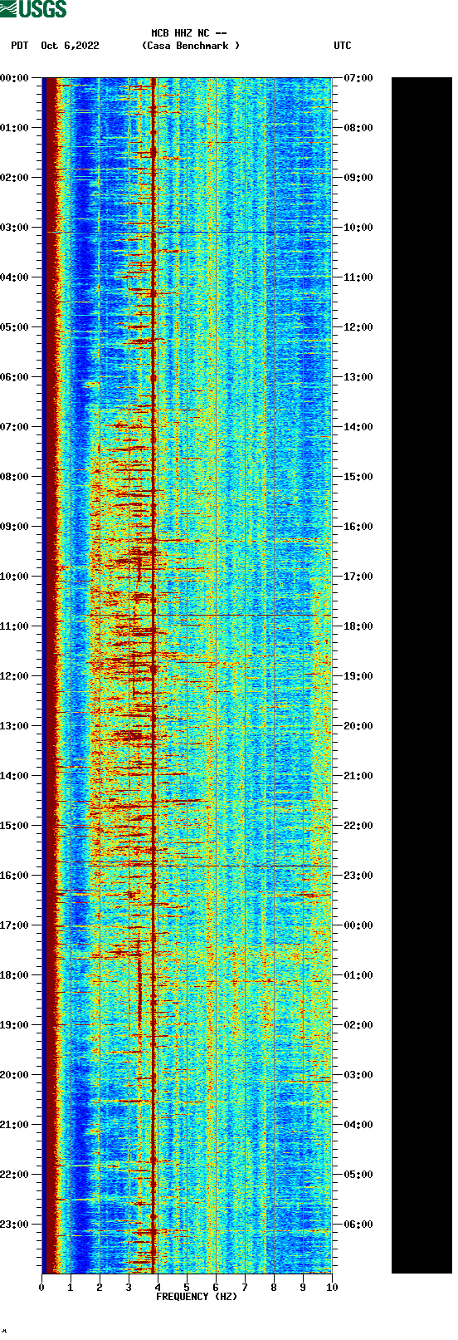Click the USGS logo
This screenshot has height=1340, width=458.
pyautogui.click(x=33, y=9)
